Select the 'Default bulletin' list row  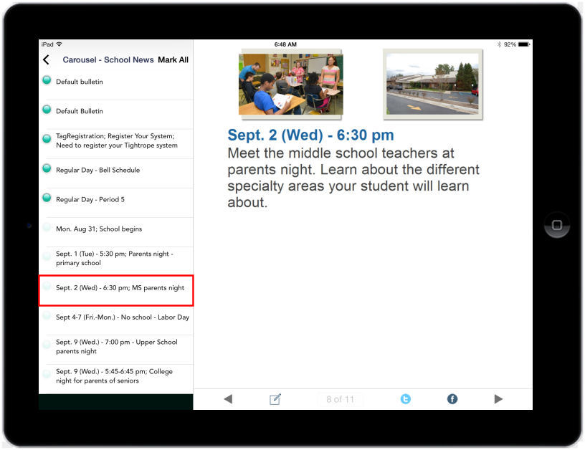pyautogui.click(x=116, y=85)
